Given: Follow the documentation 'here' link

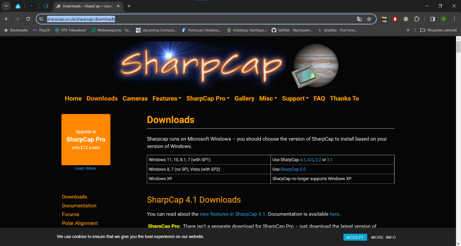Looking at the screenshot, I should 334,214.
